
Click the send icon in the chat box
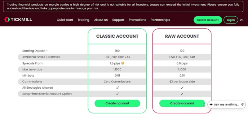point(242,104)
